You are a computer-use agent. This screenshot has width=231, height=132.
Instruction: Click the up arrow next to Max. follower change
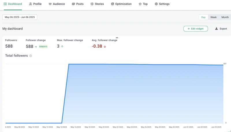click(62, 46)
